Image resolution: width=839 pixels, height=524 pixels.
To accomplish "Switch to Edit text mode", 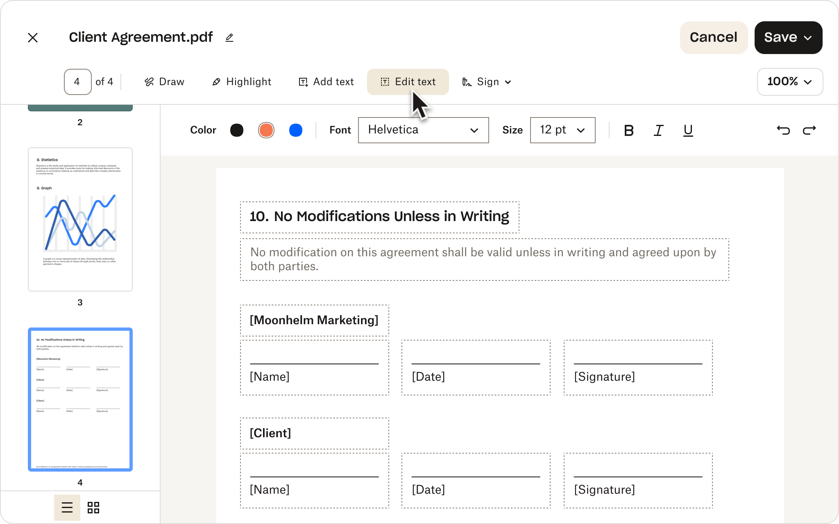I will [x=407, y=81].
